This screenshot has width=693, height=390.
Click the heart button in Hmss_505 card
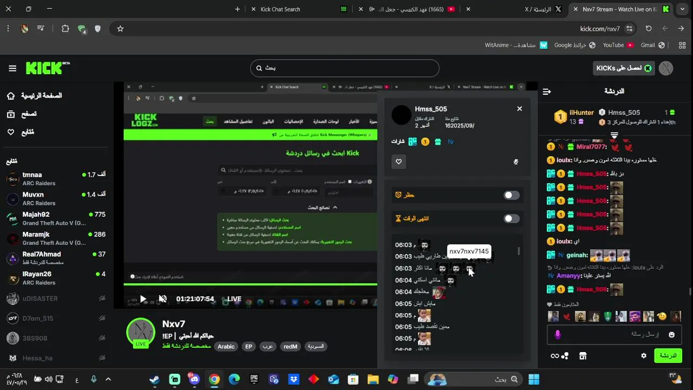(399, 161)
